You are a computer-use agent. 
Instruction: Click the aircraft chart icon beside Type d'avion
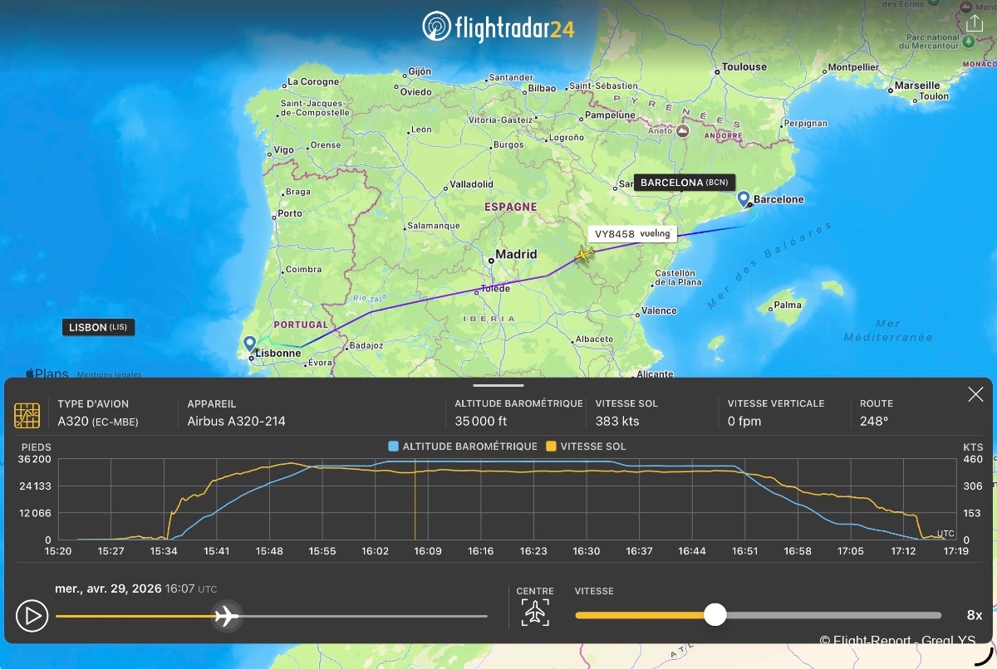tap(27, 415)
